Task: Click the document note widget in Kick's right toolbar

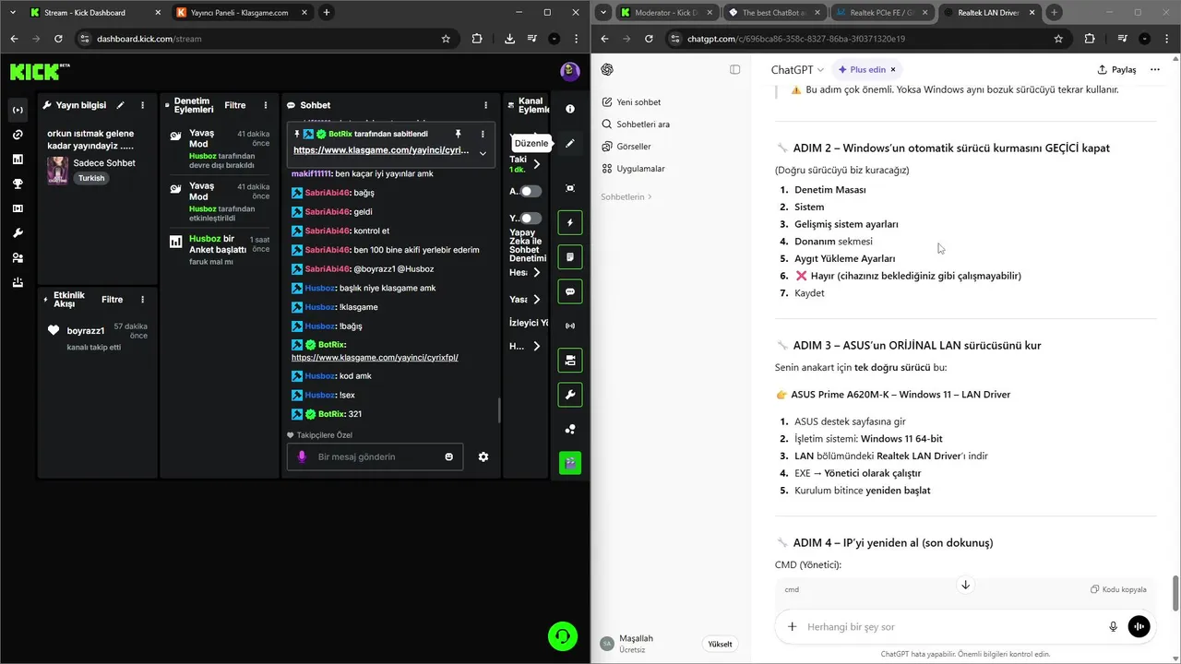Action: (x=570, y=256)
